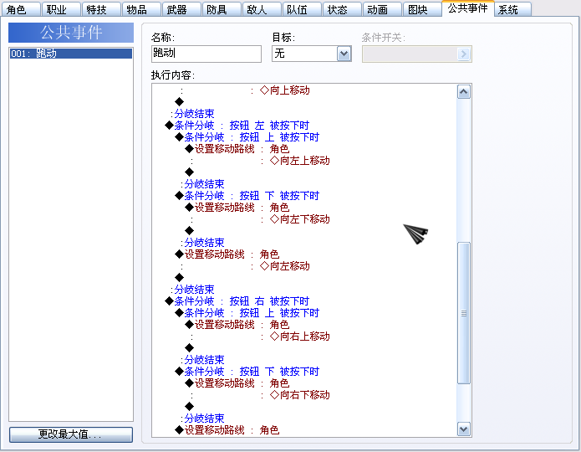This screenshot has width=581, height=452.
Task: Open the 特技 tab
Action: tap(101, 9)
